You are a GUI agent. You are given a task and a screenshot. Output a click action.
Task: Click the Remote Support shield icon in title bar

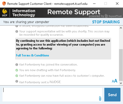[4, 4]
